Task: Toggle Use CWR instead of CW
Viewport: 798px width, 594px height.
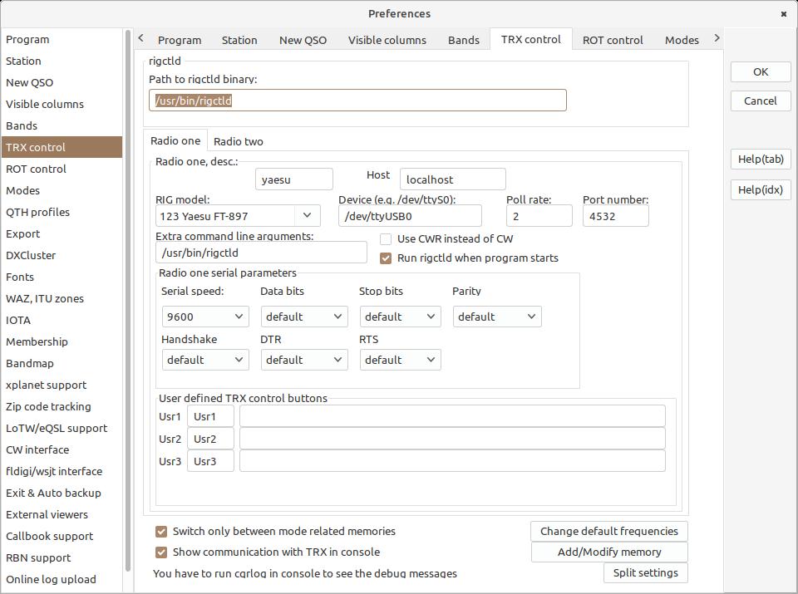Action: (x=386, y=239)
